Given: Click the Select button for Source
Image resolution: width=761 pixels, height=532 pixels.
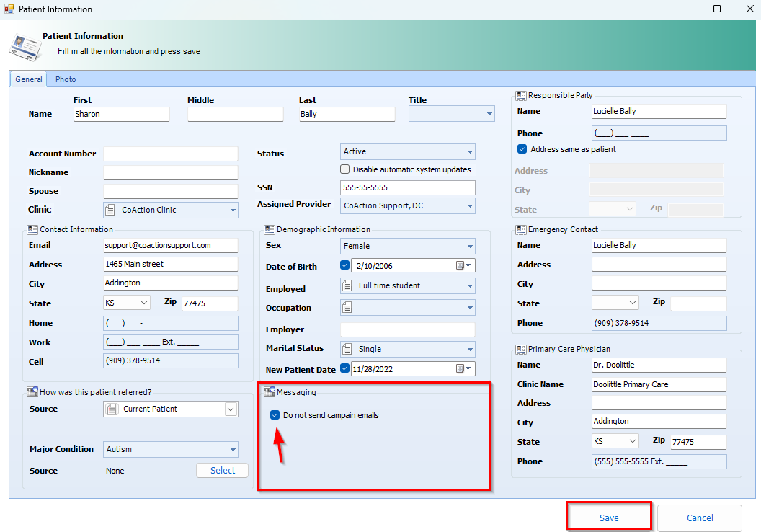Looking at the screenshot, I should [x=222, y=471].
